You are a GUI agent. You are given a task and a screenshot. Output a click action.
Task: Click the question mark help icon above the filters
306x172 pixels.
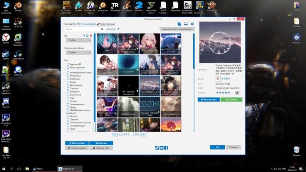tap(84, 36)
